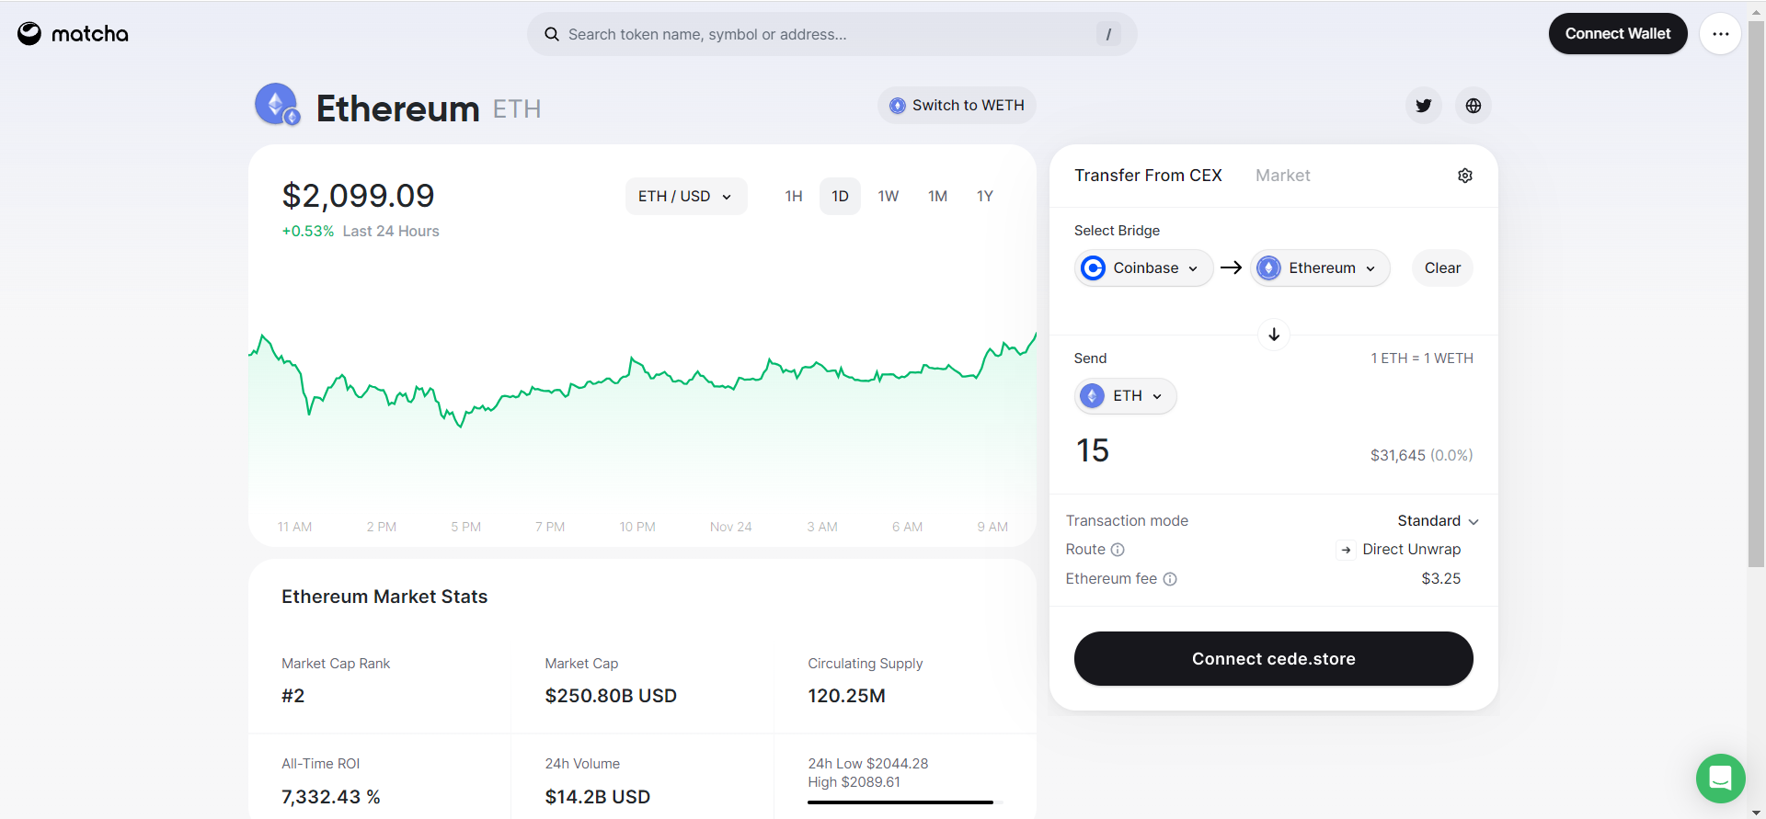
Task: Click the Ethereum fee info icon
Action: pos(1170,579)
